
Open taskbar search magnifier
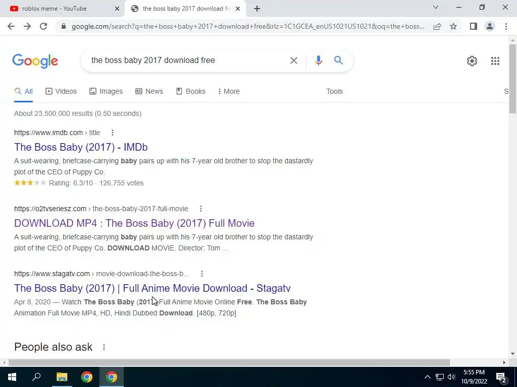36,377
